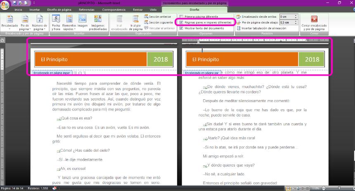This screenshot has width=355, height=191.
Task: Switch to the Insertar tab
Action: (35, 9)
